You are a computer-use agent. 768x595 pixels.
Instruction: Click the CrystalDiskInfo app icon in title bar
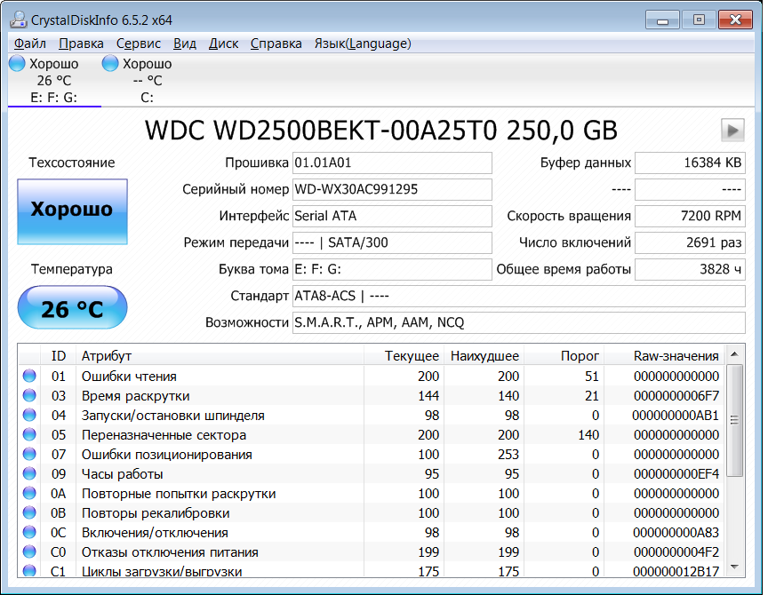click(x=19, y=20)
